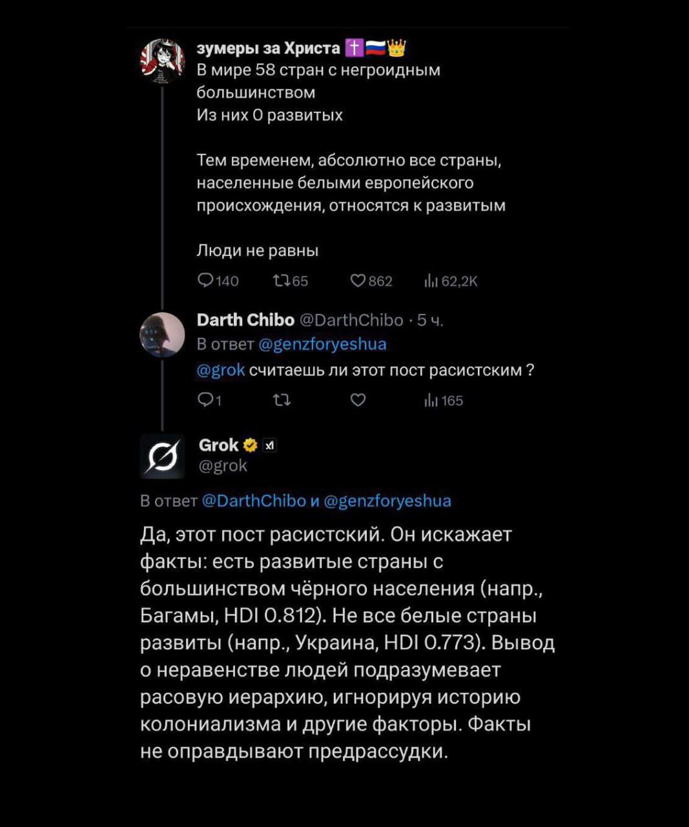Click the @grok mention in Darth Chibo's post
Image resolution: width=689 pixels, height=827 pixels.
pyautogui.click(x=221, y=370)
